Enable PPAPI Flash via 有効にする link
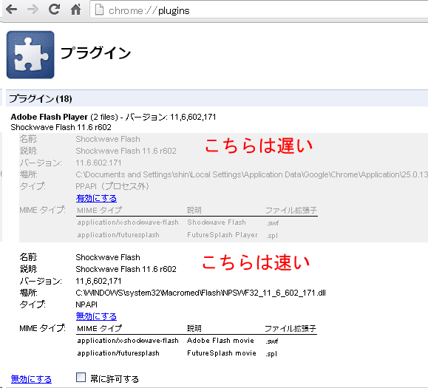Image resolution: width=428 pixels, height=388 pixels. click(x=96, y=198)
